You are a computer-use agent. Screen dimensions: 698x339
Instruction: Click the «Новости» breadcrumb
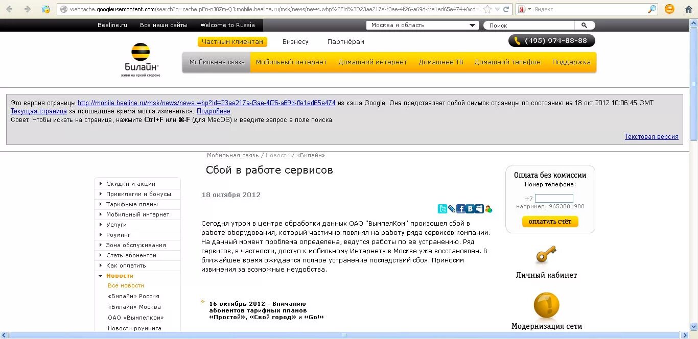[277, 155]
